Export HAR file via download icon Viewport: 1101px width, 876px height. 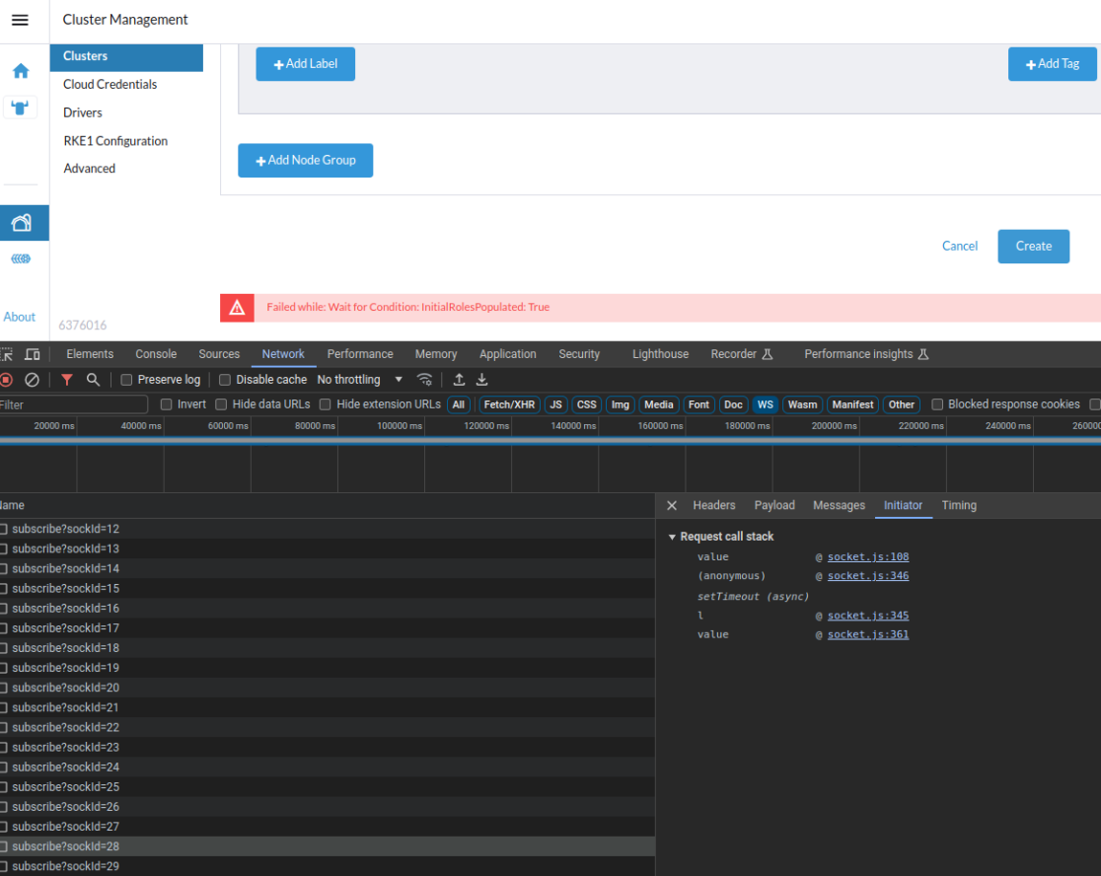481,379
